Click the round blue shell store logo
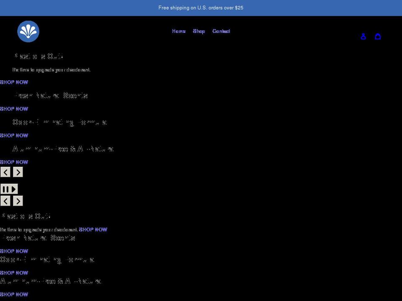The image size is (402, 301). click(x=28, y=31)
